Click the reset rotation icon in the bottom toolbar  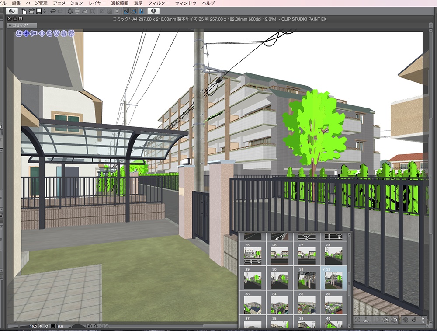coord(394,320)
